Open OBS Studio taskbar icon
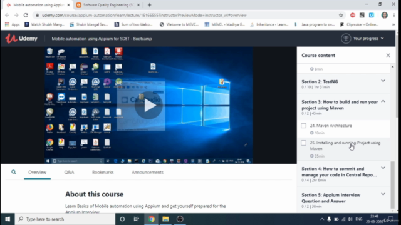This screenshot has width=401, height=225. pyautogui.click(x=180, y=219)
